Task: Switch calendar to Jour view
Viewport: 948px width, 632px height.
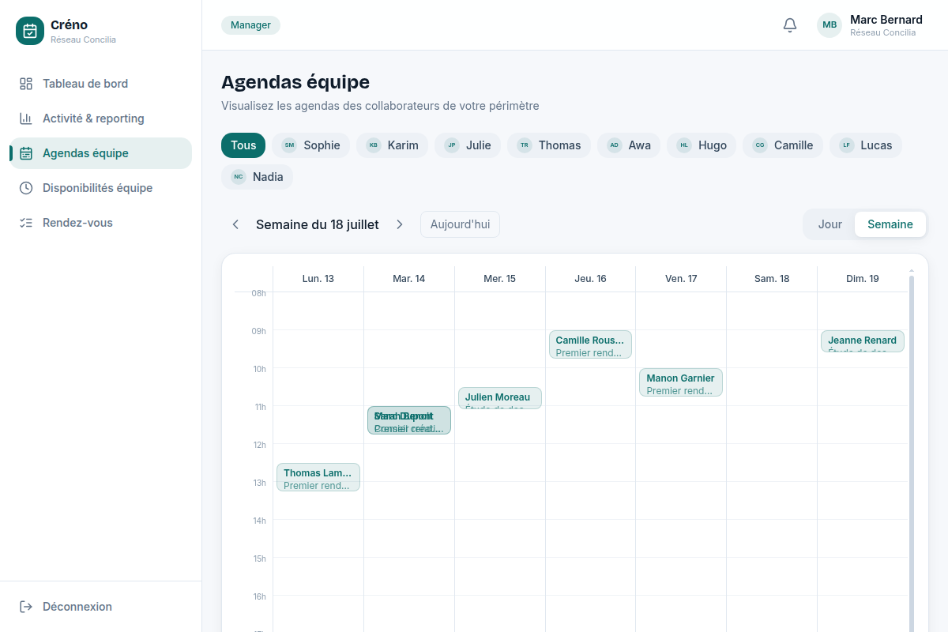Action: pos(829,224)
